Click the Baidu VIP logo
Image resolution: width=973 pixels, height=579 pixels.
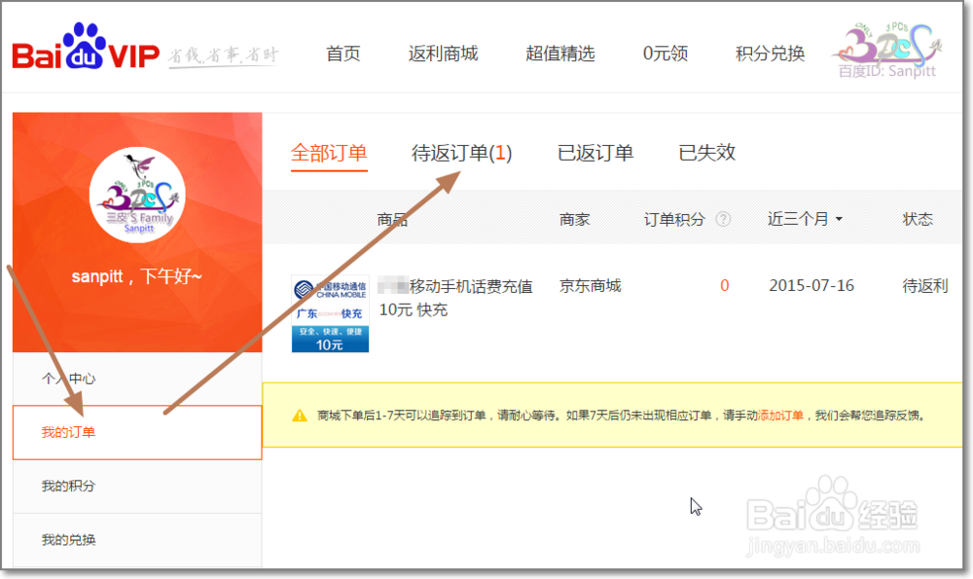(x=87, y=48)
